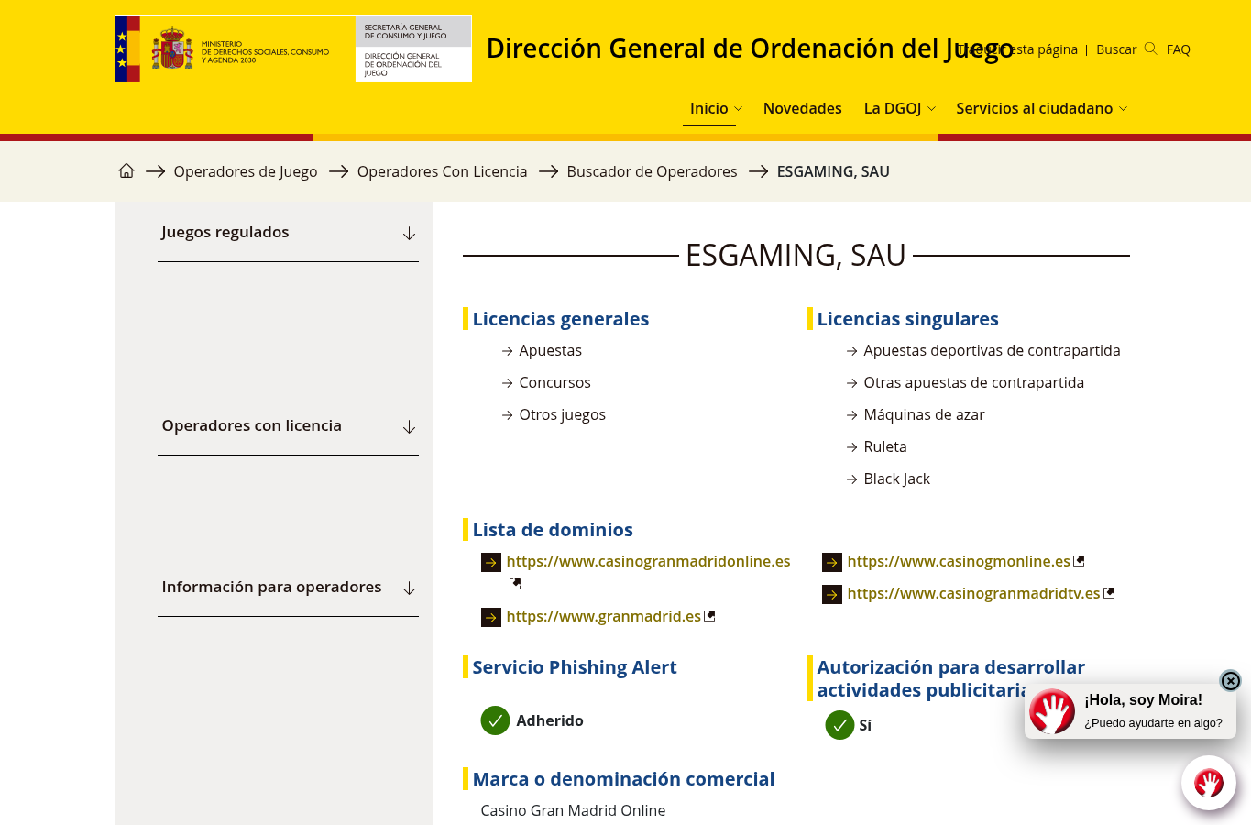Click Apuestas deportivas de contrapartida item

[992, 350]
